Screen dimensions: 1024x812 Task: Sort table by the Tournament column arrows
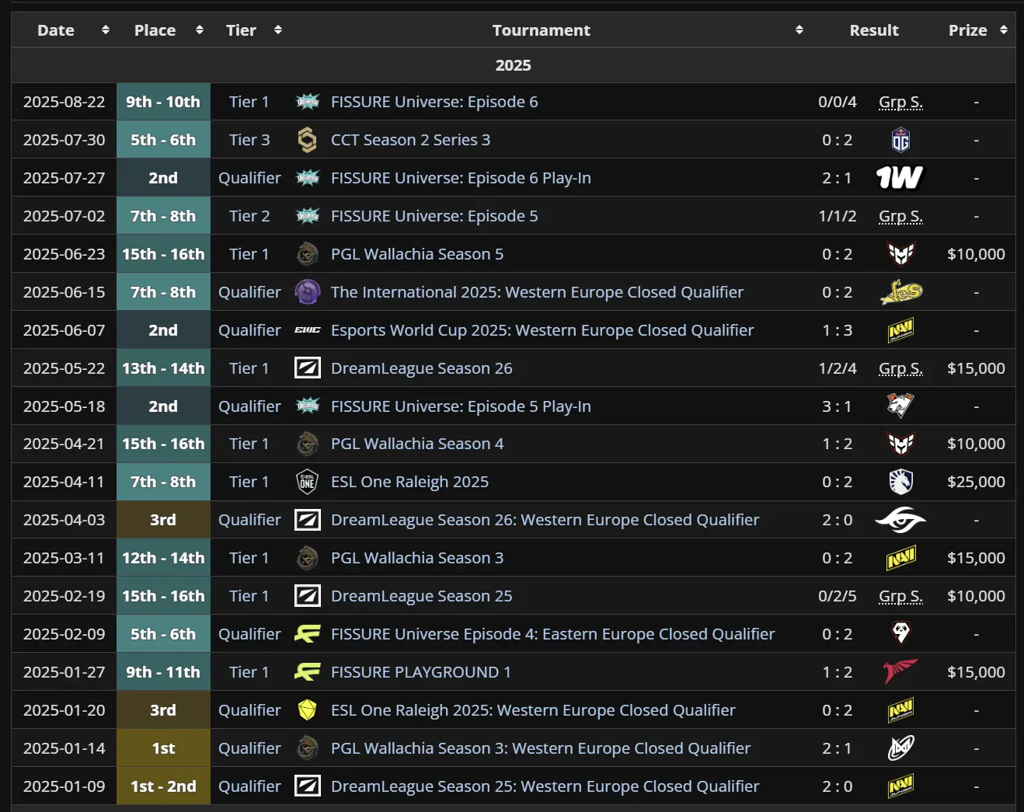coord(799,30)
